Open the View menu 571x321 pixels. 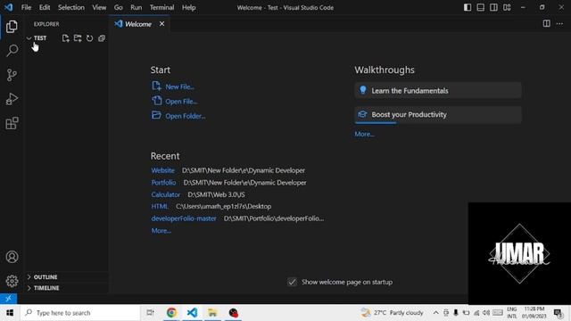pyautogui.click(x=99, y=7)
